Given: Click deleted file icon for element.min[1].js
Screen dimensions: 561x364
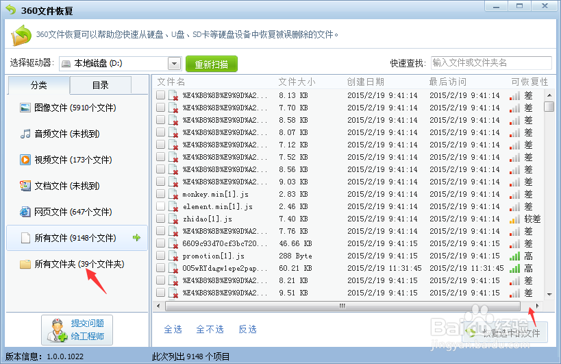Looking at the screenshot, I should tap(173, 206).
